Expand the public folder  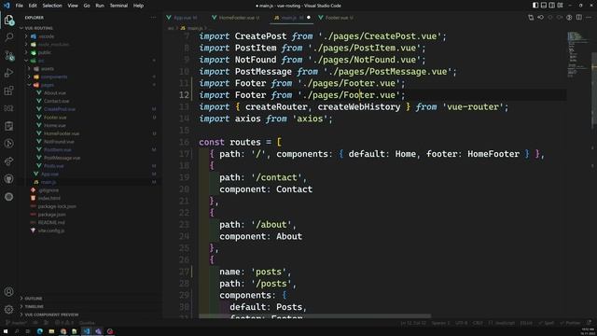click(x=44, y=52)
